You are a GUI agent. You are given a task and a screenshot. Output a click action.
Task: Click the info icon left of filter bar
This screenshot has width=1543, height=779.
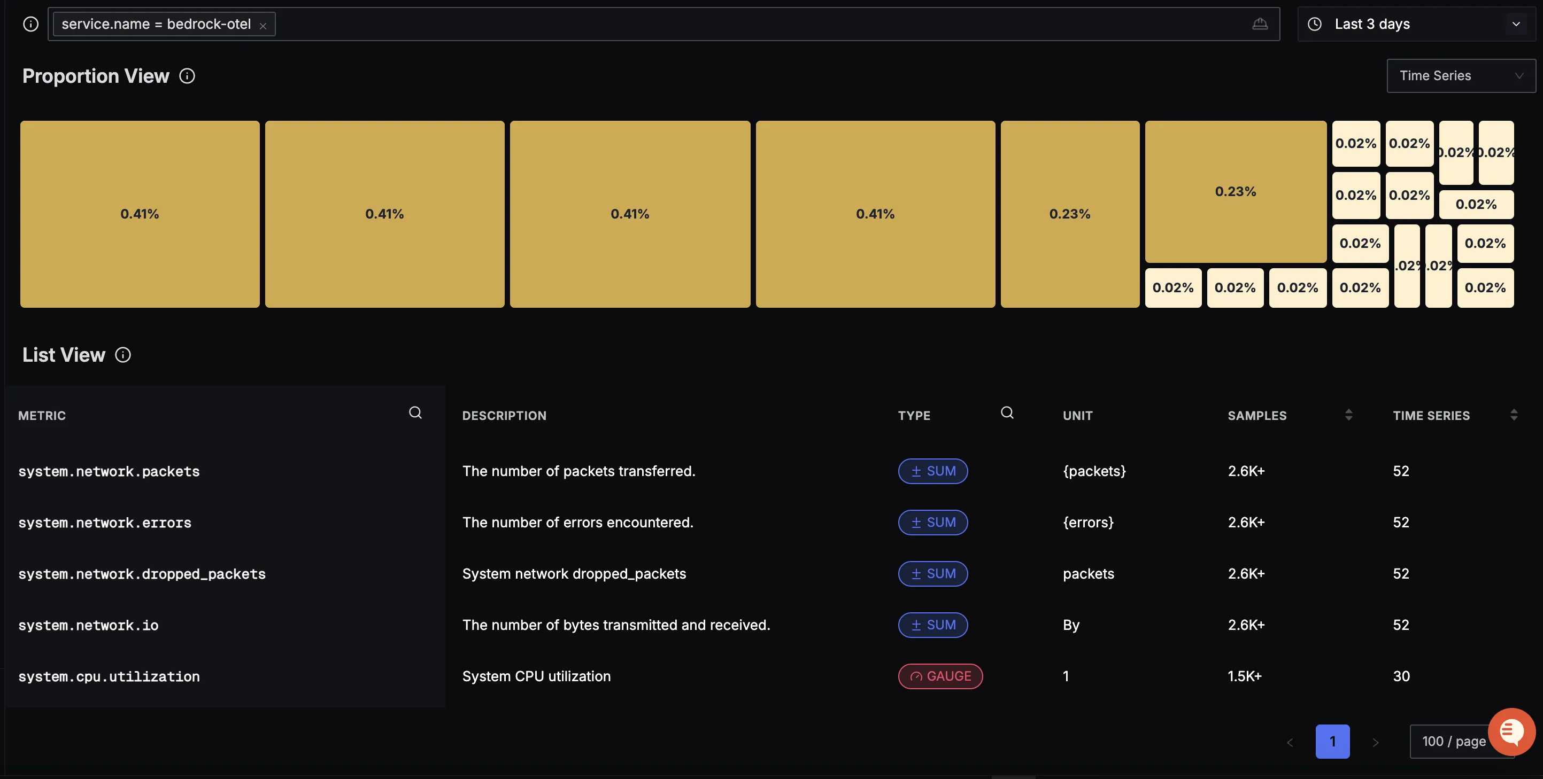[30, 24]
